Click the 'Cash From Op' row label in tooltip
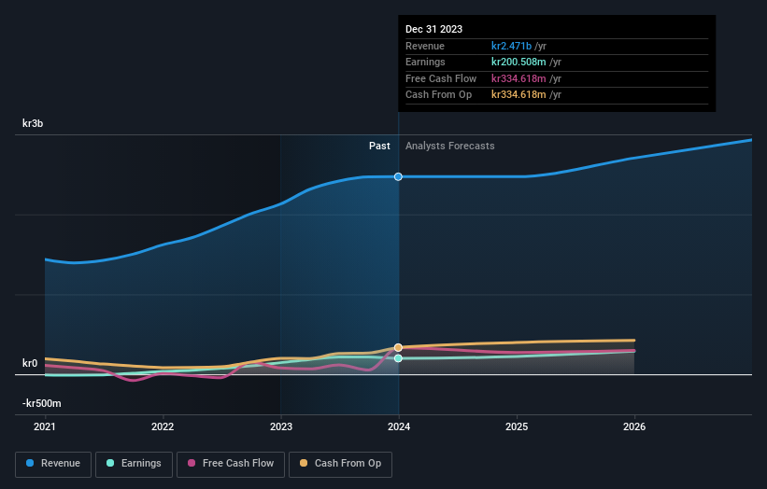This screenshot has width=767, height=489. point(439,95)
